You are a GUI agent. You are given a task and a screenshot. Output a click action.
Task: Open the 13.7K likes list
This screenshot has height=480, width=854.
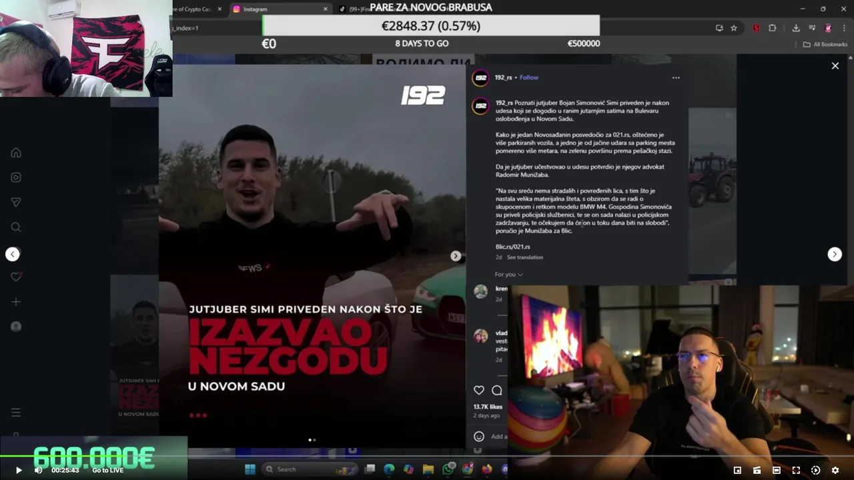[x=488, y=407]
